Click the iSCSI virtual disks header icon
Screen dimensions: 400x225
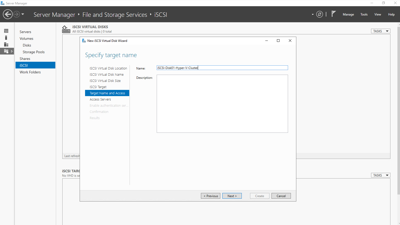point(66,29)
